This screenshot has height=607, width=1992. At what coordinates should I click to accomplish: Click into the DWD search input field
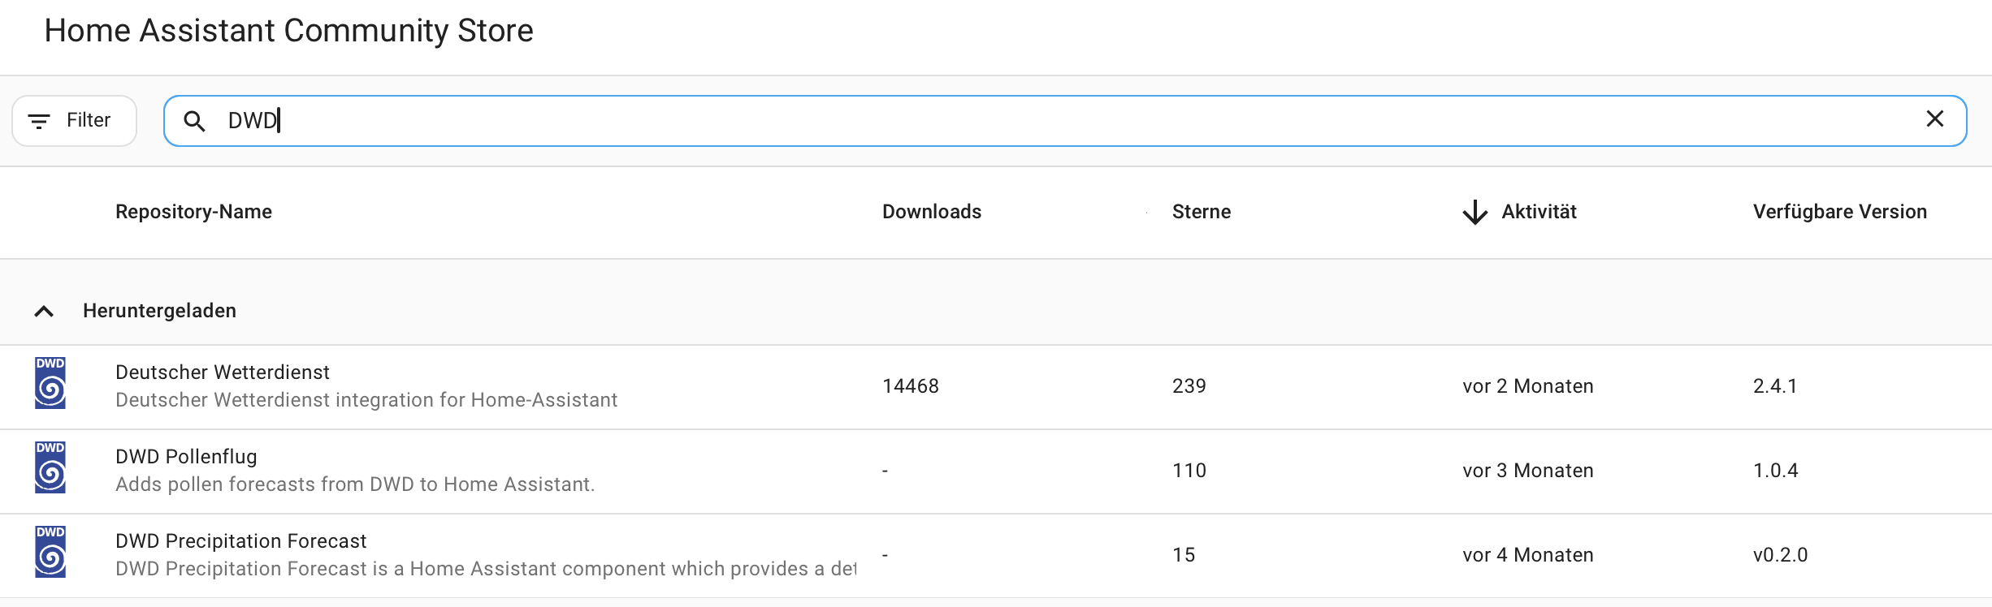coord(1056,121)
